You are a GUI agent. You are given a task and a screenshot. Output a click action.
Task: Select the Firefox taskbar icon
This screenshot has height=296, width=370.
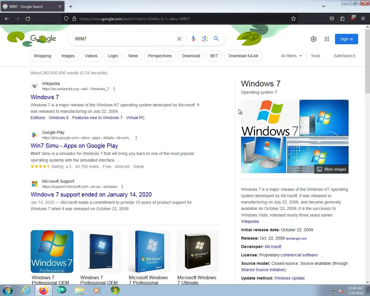(44, 290)
